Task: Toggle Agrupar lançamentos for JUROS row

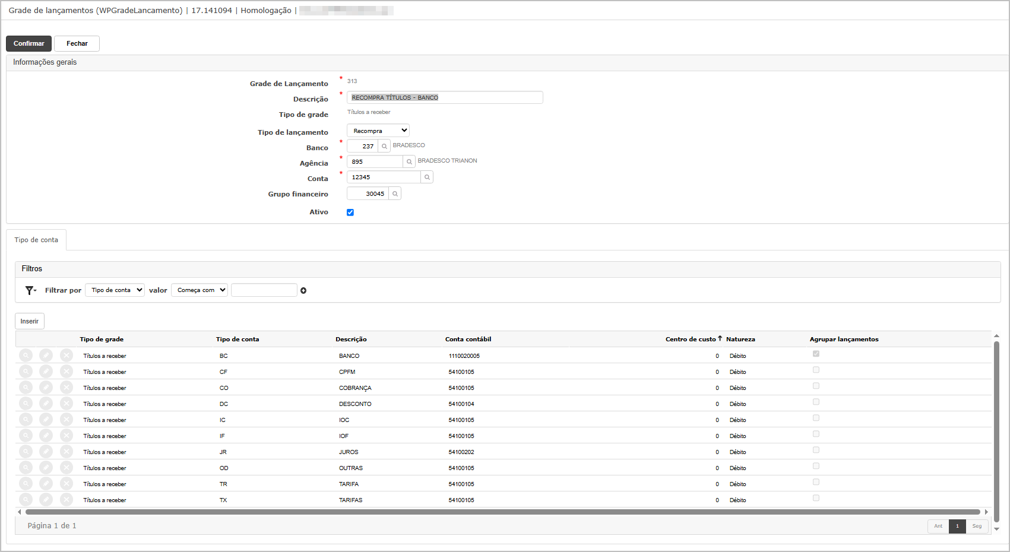Action: [x=816, y=450]
